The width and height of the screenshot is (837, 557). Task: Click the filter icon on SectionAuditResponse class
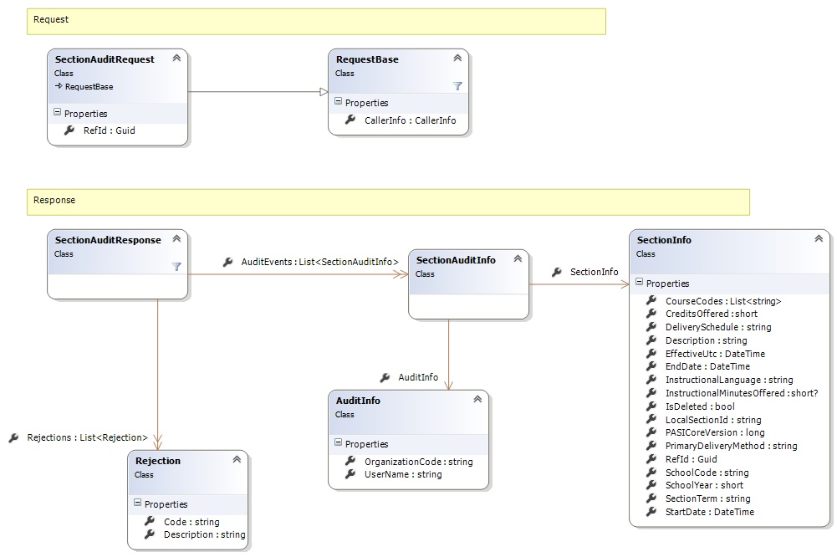[x=176, y=267]
